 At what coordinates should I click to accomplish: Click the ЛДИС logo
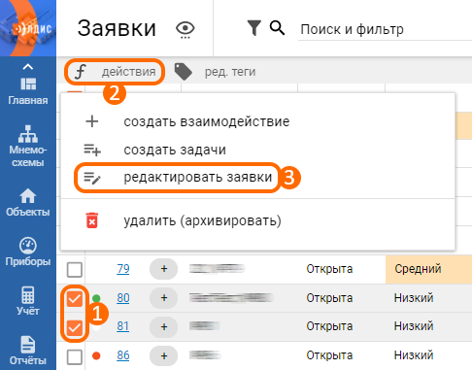(28, 28)
